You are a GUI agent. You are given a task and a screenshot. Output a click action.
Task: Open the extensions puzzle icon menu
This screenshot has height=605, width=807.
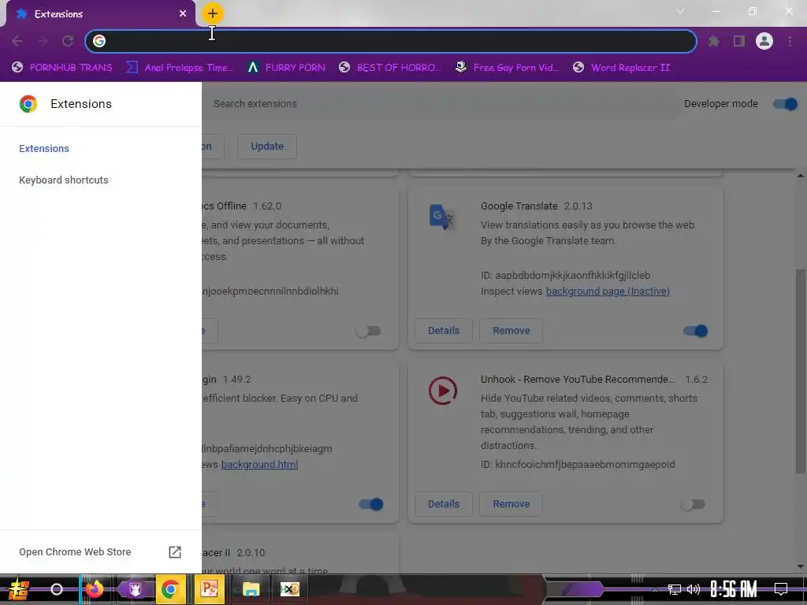point(714,41)
